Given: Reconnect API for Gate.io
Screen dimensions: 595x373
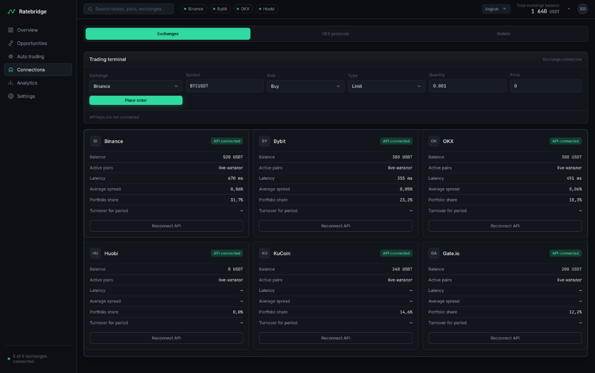Looking at the screenshot, I should click(505, 338).
